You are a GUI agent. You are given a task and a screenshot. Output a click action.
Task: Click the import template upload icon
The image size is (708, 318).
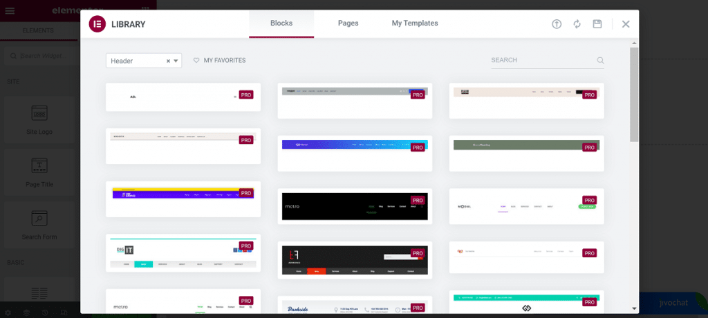point(557,24)
